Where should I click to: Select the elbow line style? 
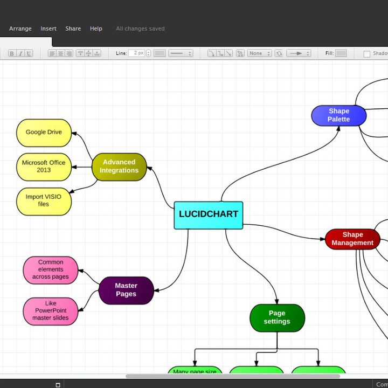point(220,53)
